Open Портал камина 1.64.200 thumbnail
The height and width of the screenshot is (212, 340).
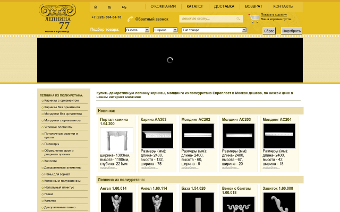(x=117, y=140)
